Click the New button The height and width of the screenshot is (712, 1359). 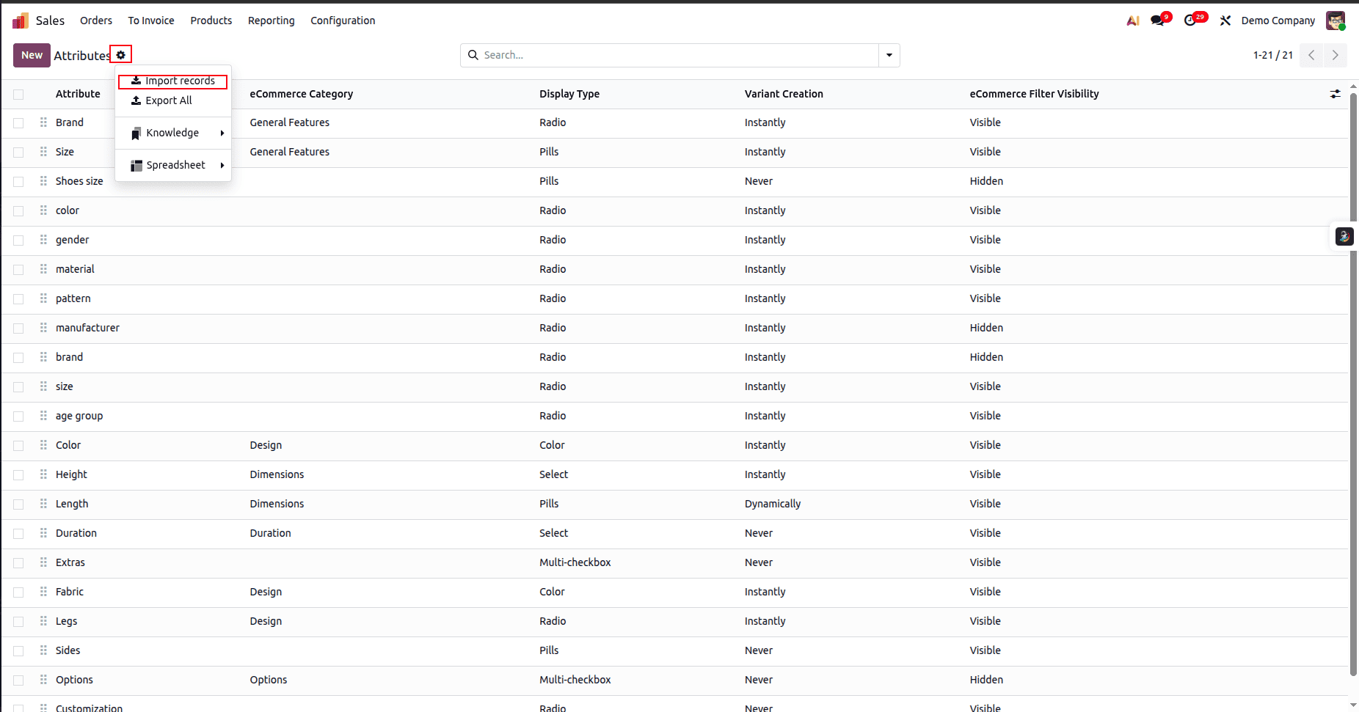31,54
